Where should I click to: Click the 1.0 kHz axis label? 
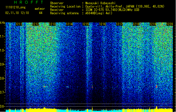[3, 50]
